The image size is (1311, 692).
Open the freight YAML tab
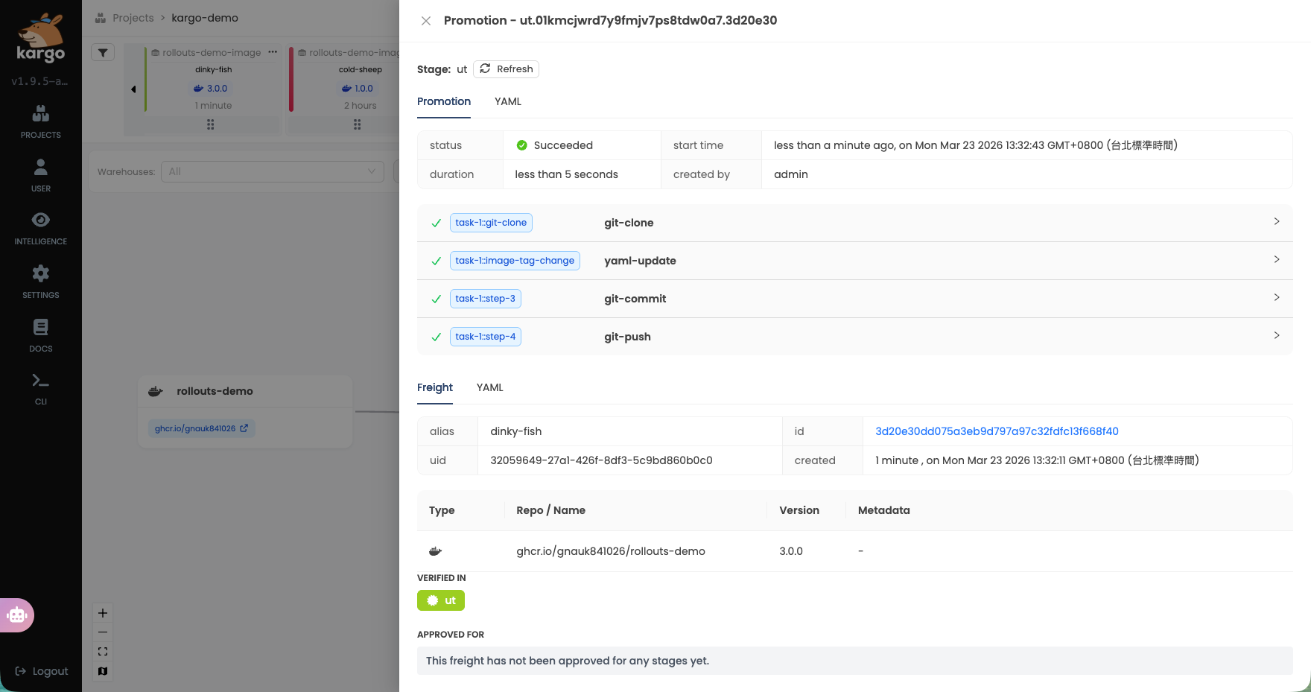click(490, 387)
